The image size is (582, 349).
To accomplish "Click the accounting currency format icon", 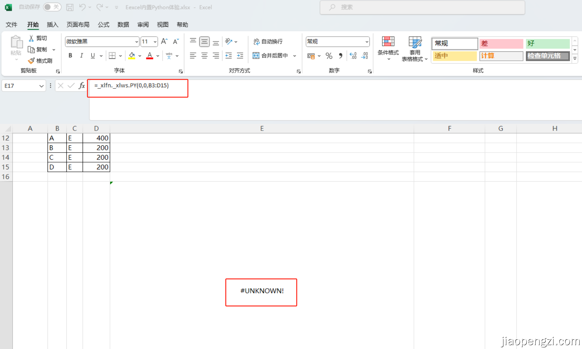I will (x=311, y=56).
